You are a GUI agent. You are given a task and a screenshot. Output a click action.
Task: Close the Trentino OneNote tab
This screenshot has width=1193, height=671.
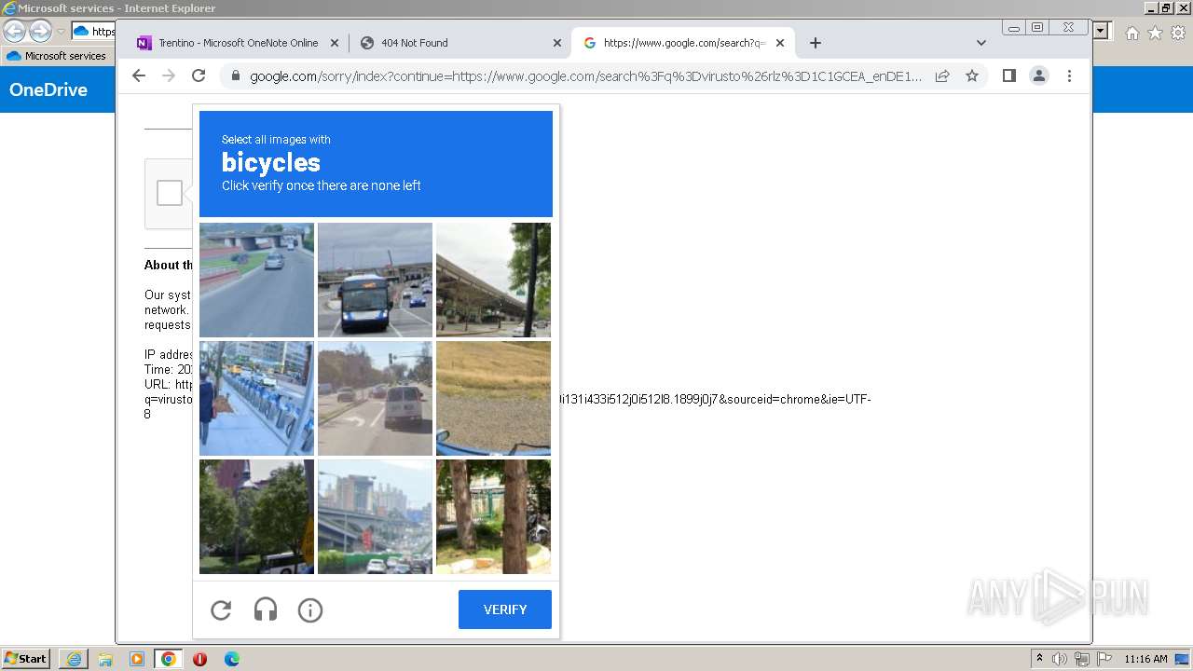[x=335, y=43]
